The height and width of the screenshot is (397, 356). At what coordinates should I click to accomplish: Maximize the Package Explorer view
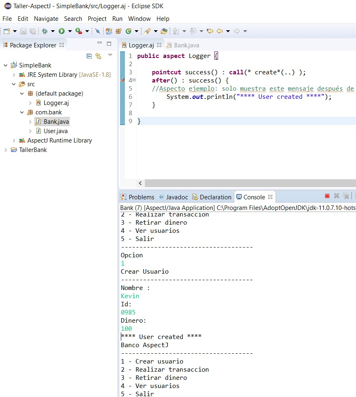pos(109,44)
